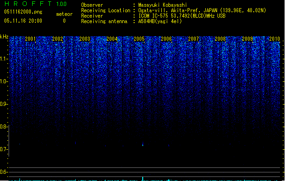Click the 2006 time marker
Screen dimensions: 285x181
coord(166,38)
